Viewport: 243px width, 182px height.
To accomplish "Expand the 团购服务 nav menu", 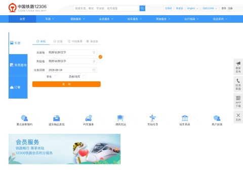I will [77, 19].
